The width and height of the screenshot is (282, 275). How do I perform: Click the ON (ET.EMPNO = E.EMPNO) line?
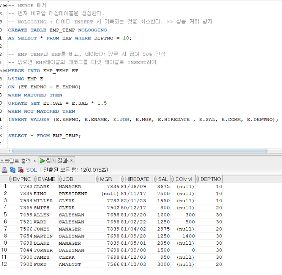44,87
